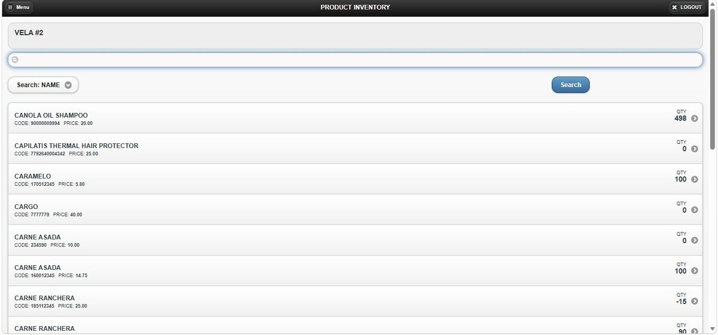Image resolution: width=718 pixels, height=335 pixels.
Task: Click the magnifier icon in search field
Action: tap(16, 60)
